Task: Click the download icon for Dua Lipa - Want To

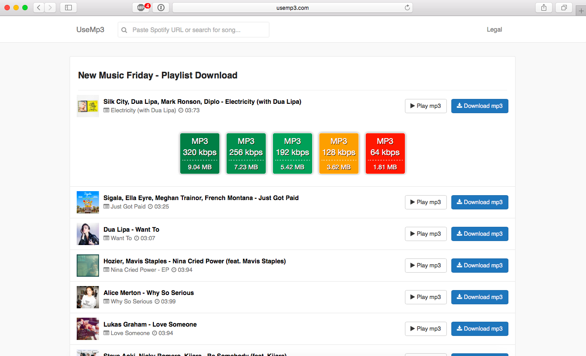Action: pos(459,233)
